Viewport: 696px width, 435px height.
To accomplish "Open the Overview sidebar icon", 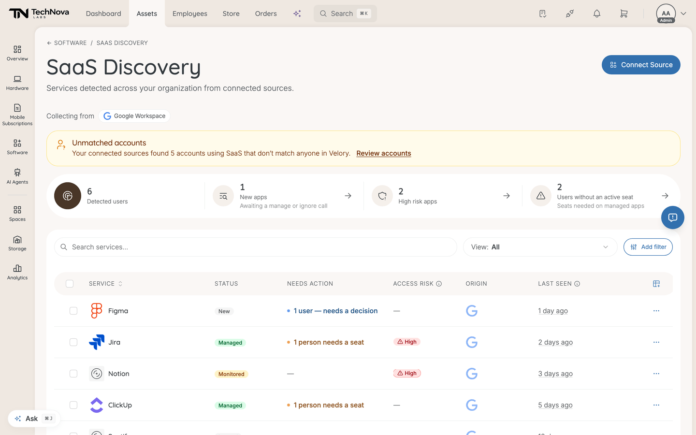I will pyautogui.click(x=17, y=53).
